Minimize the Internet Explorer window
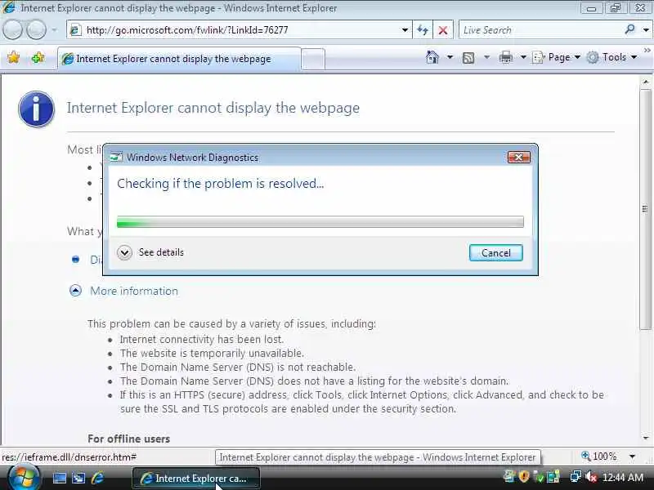The image size is (654, 490). tap(591, 8)
